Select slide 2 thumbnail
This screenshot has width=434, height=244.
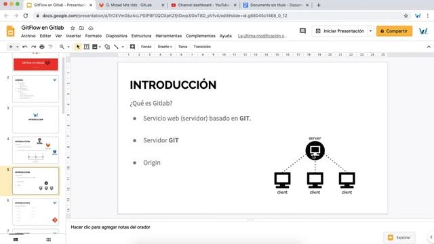click(36, 89)
